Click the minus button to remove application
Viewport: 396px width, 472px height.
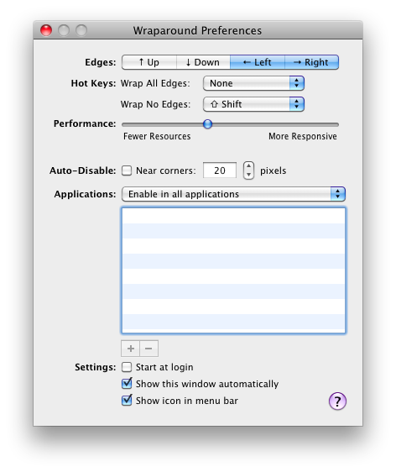(148, 349)
